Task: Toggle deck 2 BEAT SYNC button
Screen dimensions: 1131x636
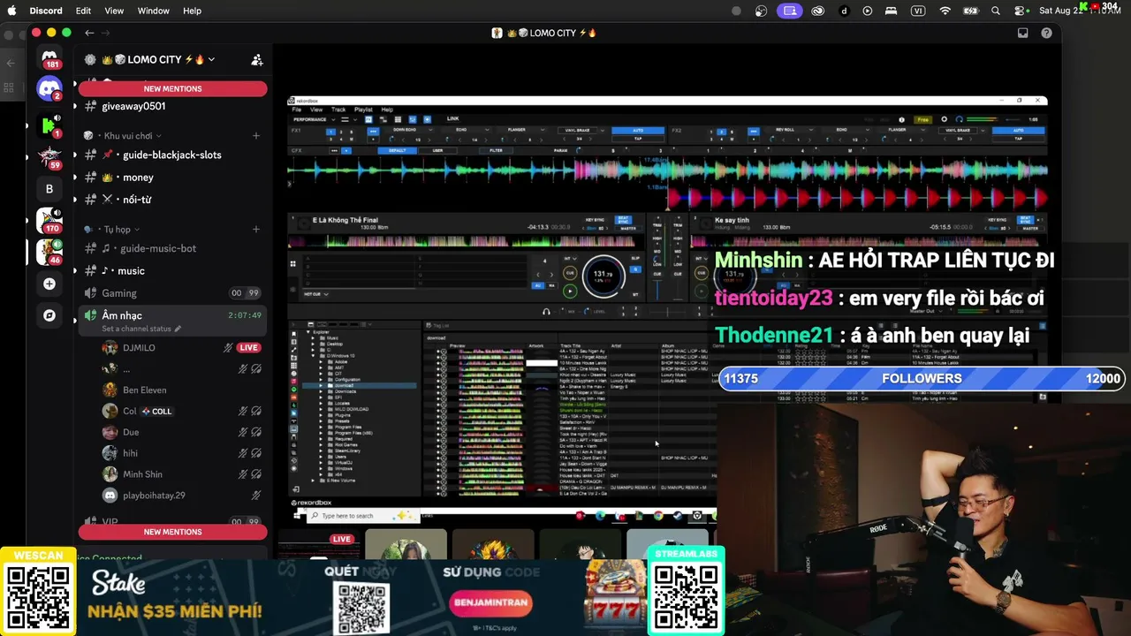Action: point(1025,220)
